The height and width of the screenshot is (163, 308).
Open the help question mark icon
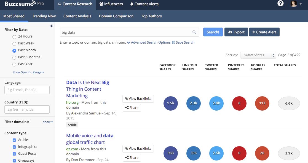click(280, 4)
